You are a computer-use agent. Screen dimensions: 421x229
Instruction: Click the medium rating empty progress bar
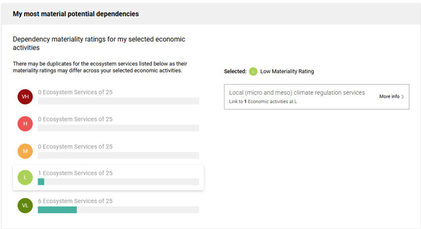click(118, 155)
